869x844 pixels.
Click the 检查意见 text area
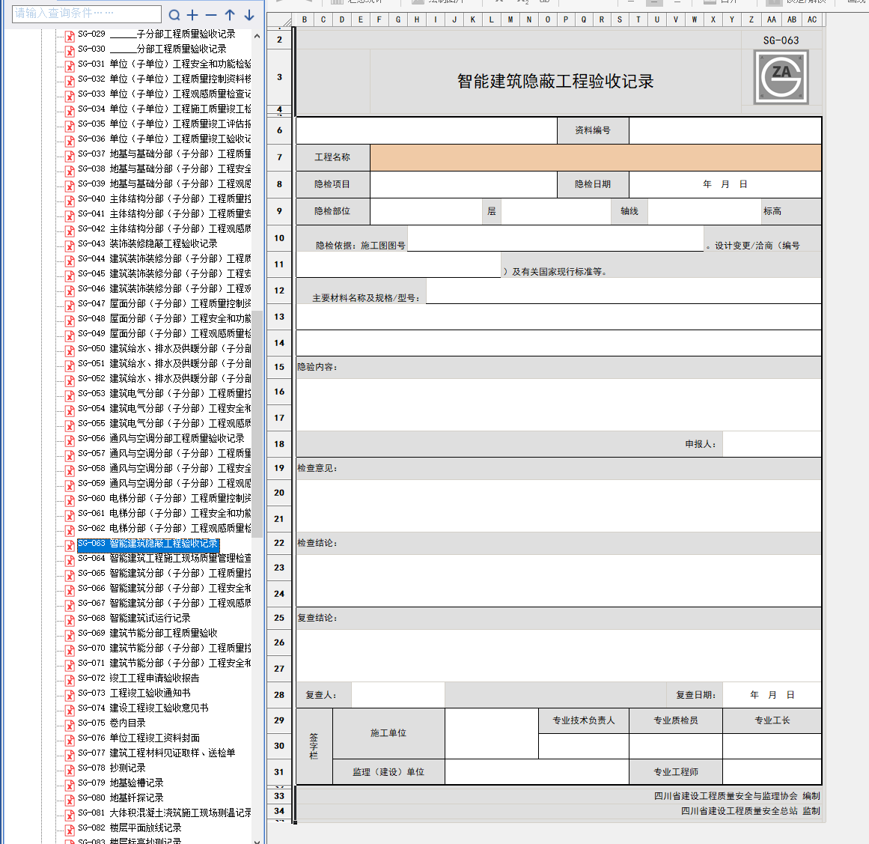(x=558, y=506)
